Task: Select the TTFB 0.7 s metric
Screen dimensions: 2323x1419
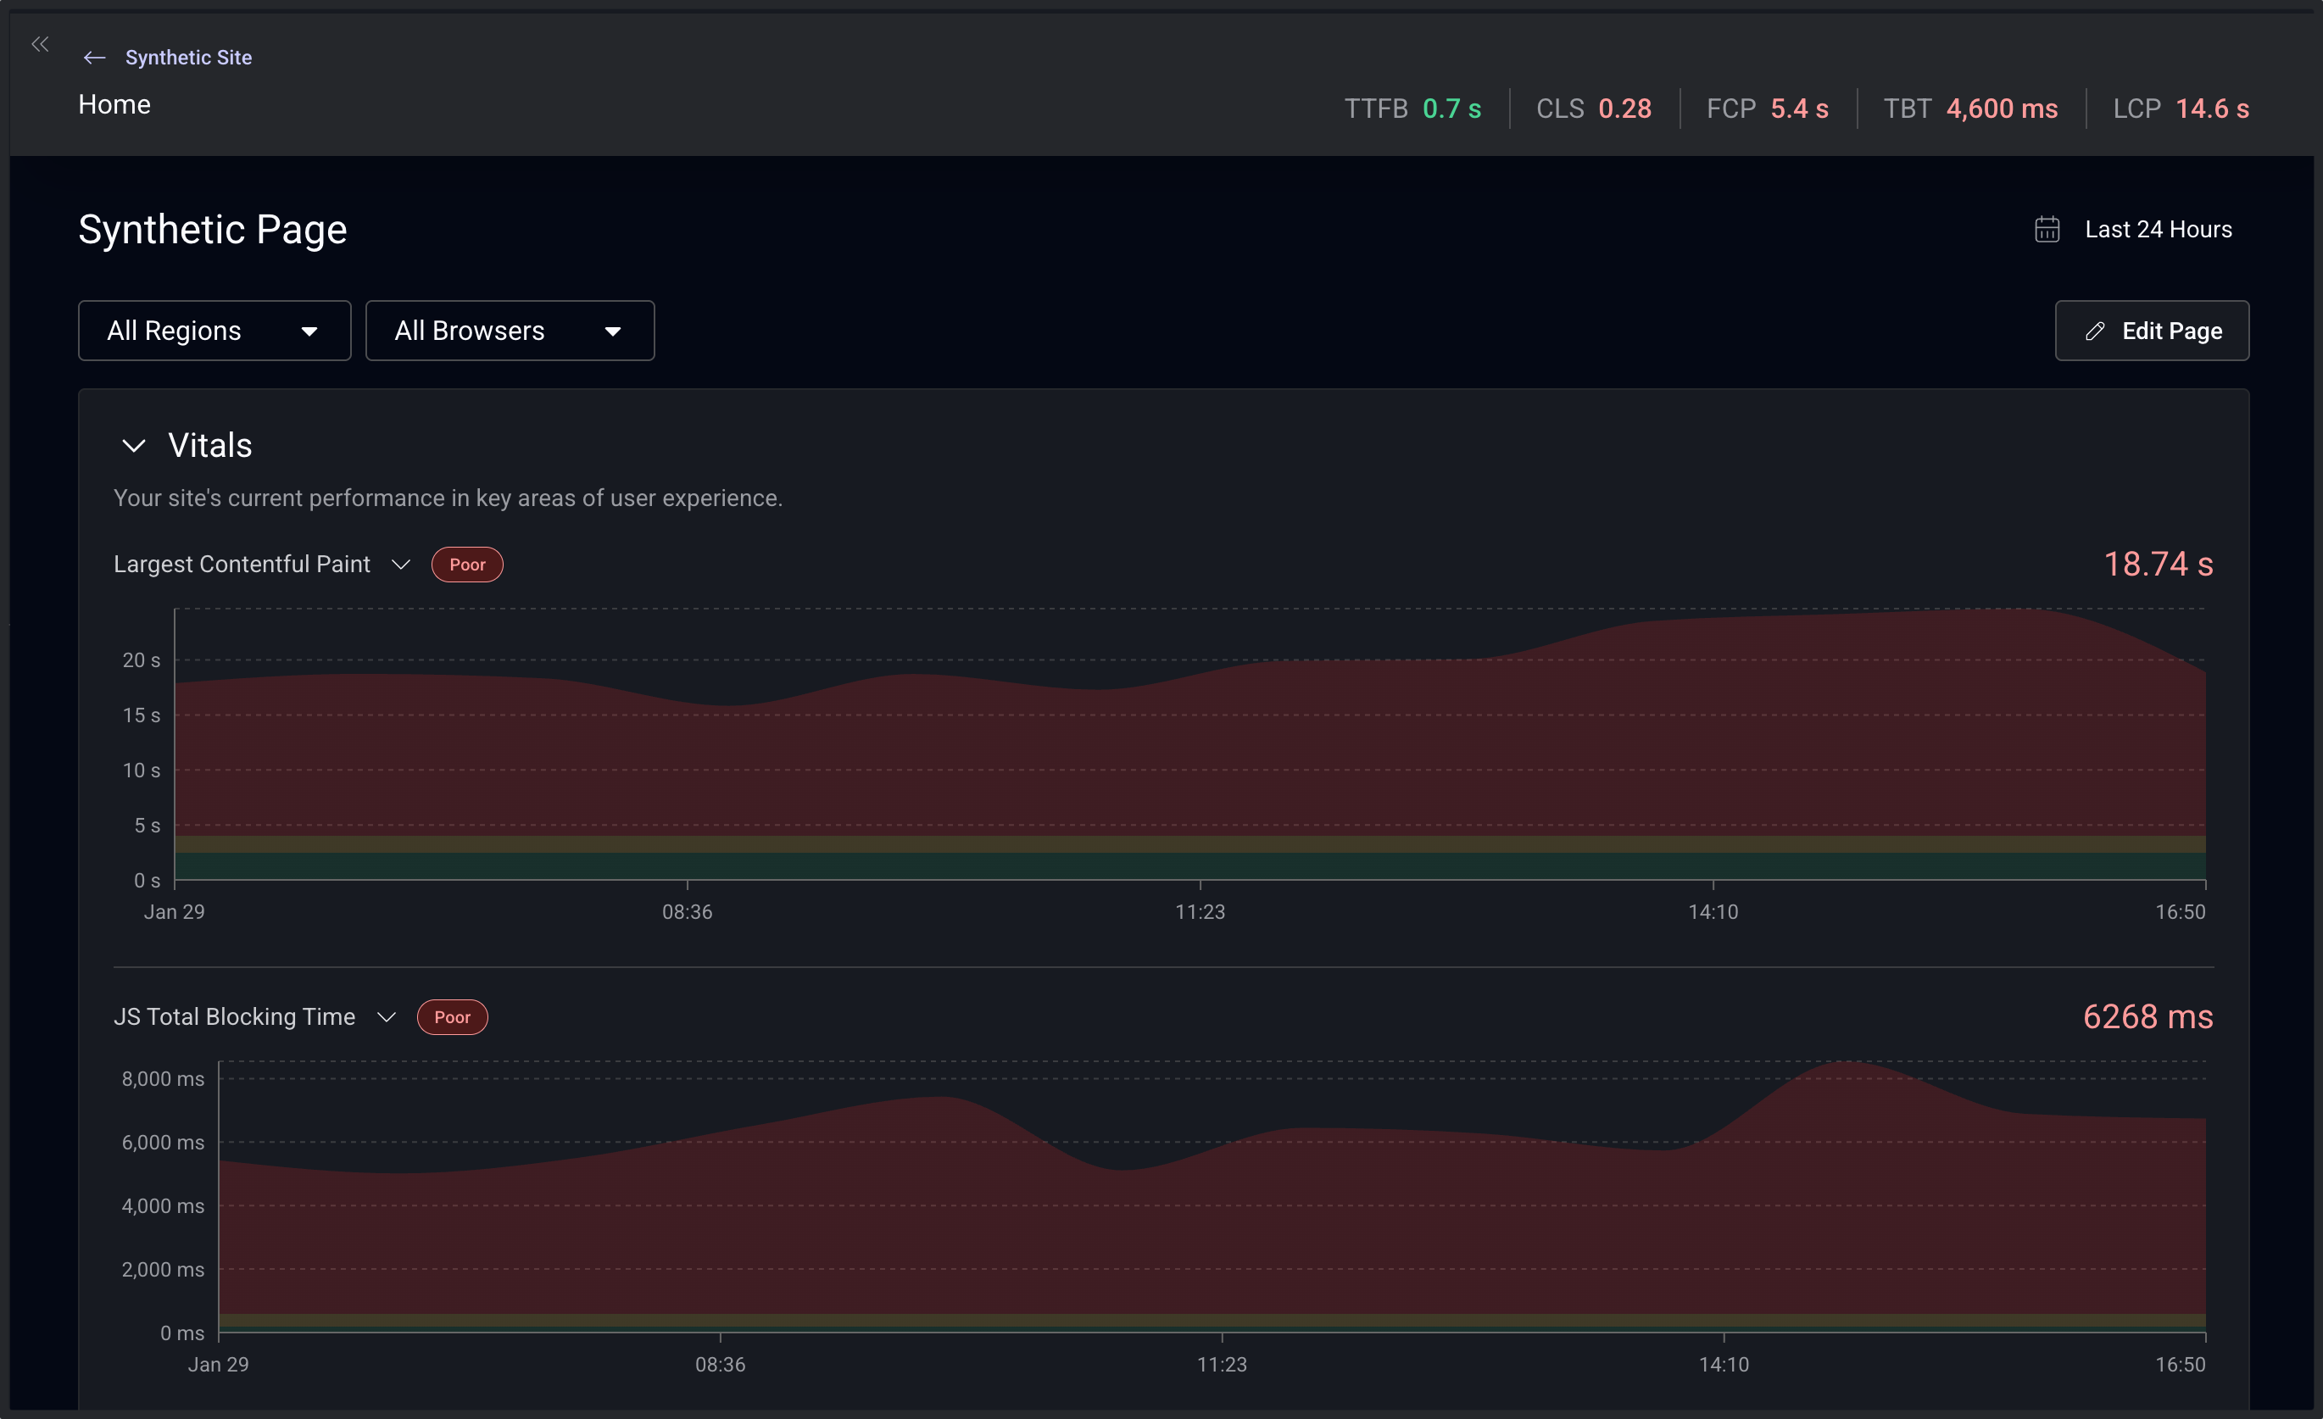Action: coord(1412,109)
